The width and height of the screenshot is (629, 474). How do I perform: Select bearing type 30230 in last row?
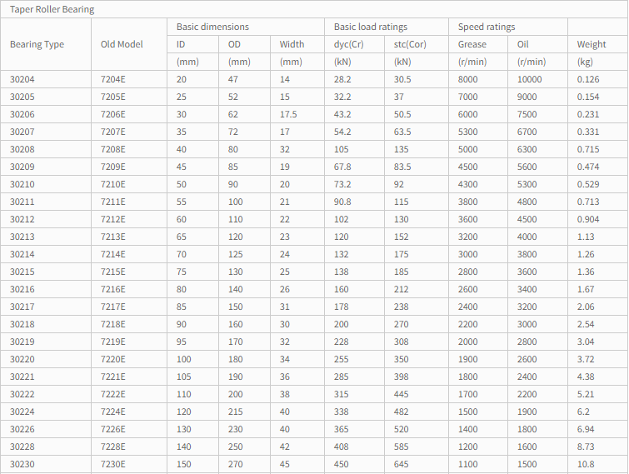coord(22,464)
